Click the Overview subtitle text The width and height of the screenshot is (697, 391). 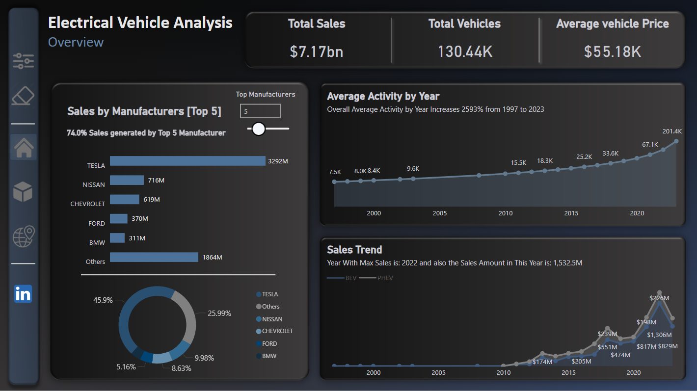(76, 42)
